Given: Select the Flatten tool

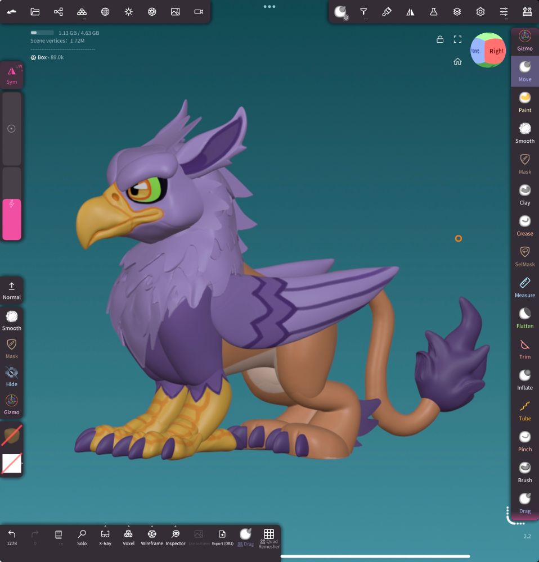Looking at the screenshot, I should pos(524,318).
